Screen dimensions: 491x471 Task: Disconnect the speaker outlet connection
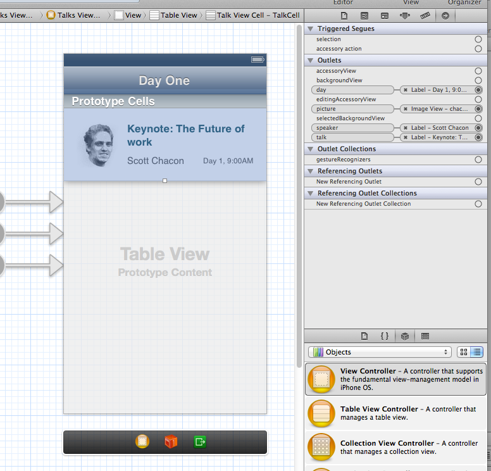406,128
